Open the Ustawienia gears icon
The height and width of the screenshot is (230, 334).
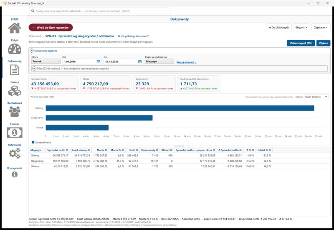(15, 153)
